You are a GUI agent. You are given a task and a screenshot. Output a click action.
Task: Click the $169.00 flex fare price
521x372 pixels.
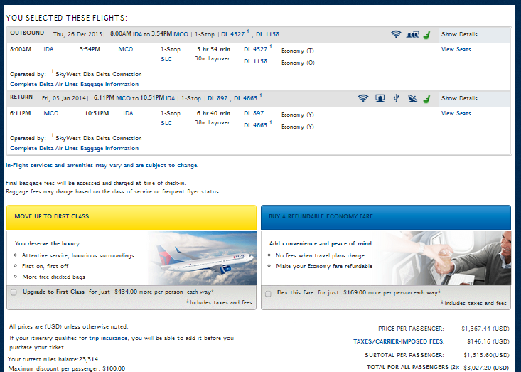355,292
